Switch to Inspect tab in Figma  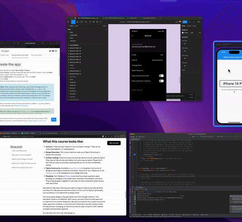tap(194, 26)
